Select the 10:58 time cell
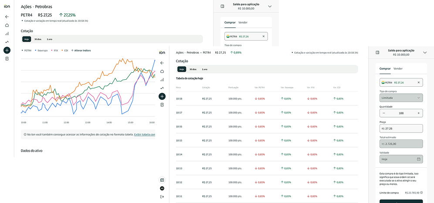The width and height of the screenshot is (434, 203). point(179,99)
